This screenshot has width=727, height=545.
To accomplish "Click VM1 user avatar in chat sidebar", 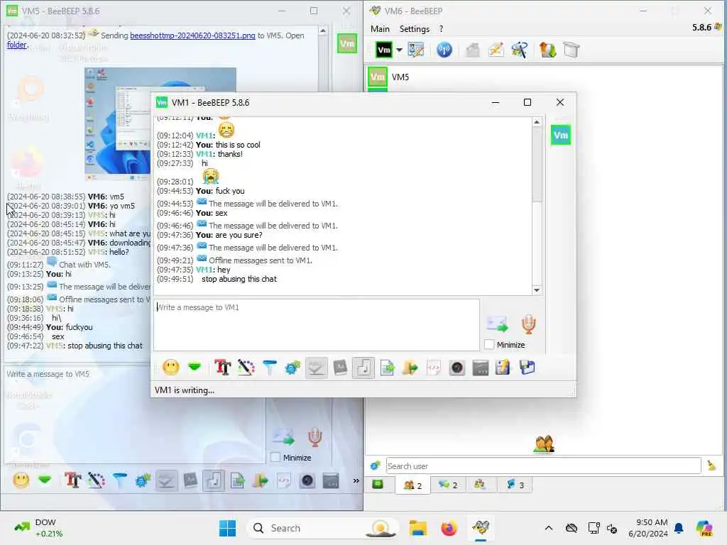I will 561,136.
